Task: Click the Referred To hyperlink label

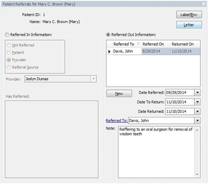Action: coord(116,121)
